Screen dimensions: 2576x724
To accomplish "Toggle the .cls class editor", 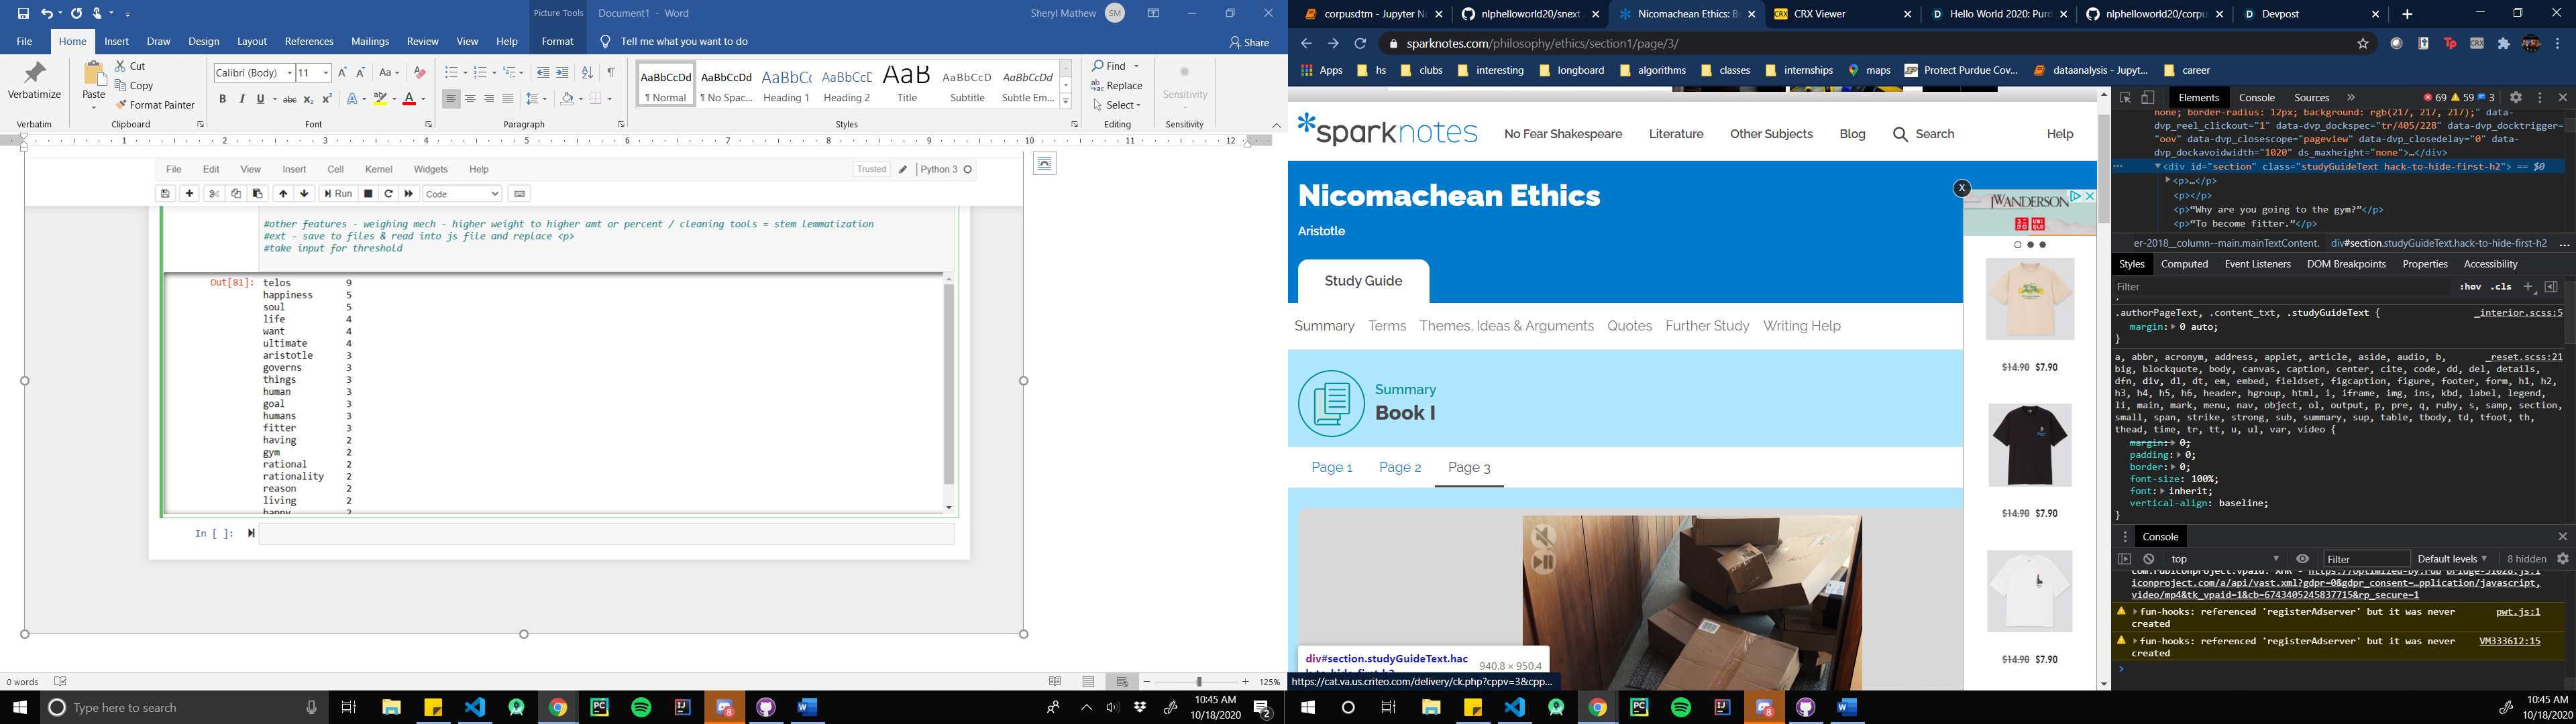I will [x=2501, y=287].
